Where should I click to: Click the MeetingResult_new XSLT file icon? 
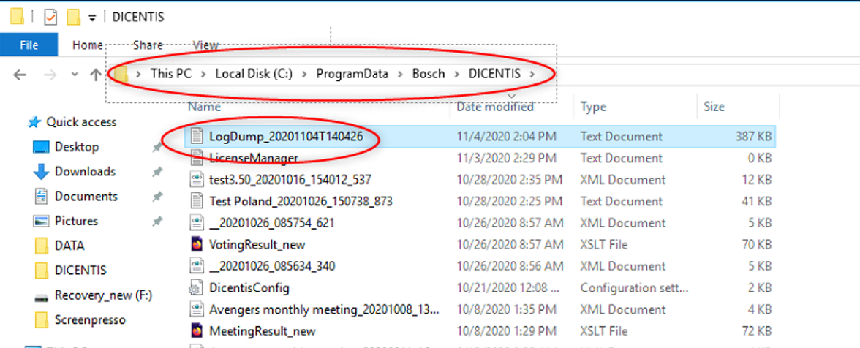[196, 331]
